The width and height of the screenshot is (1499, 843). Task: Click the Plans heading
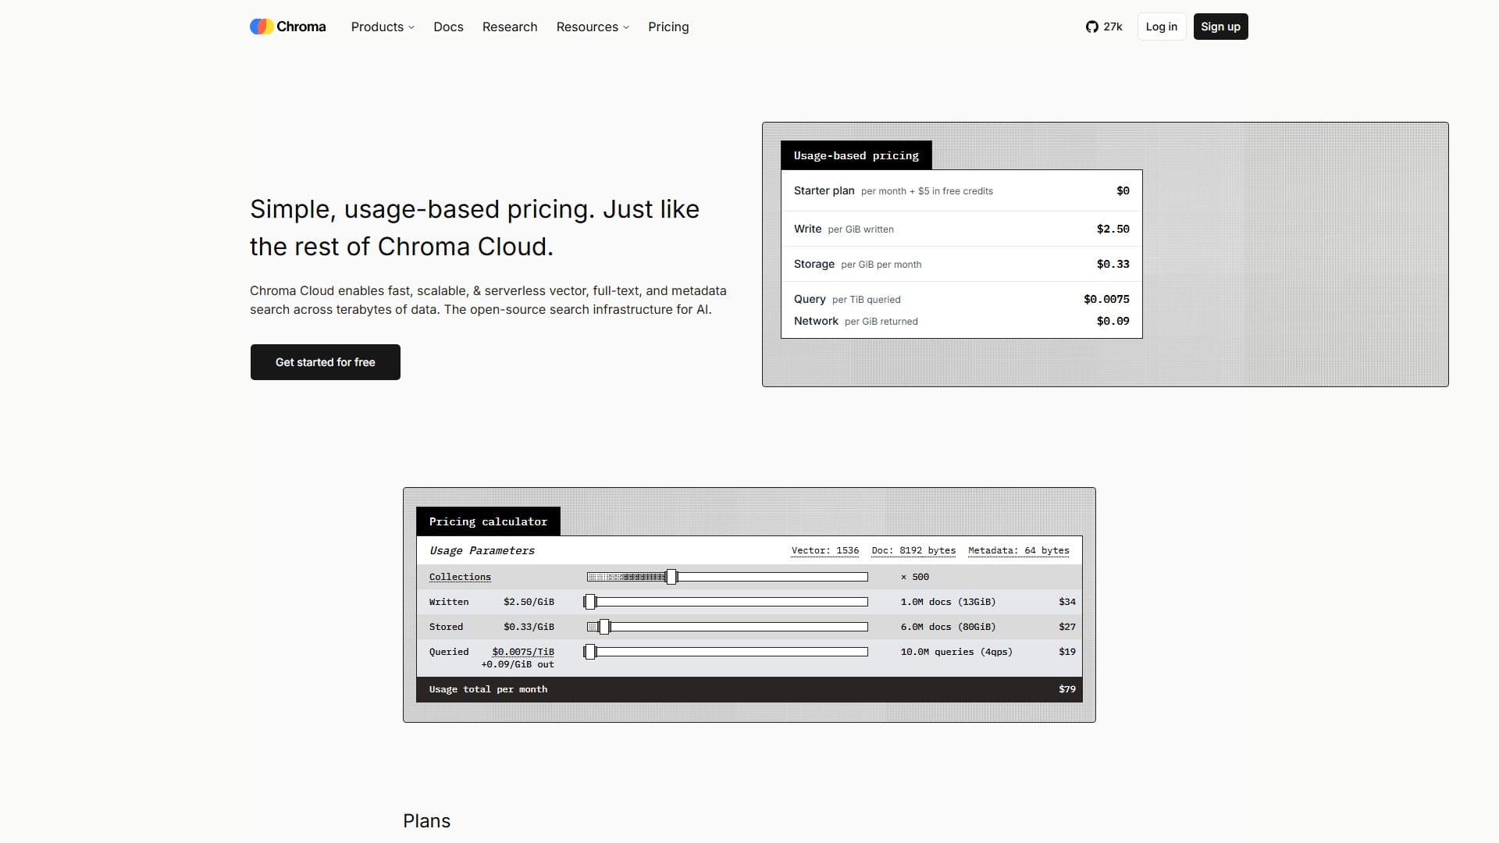[x=426, y=821]
